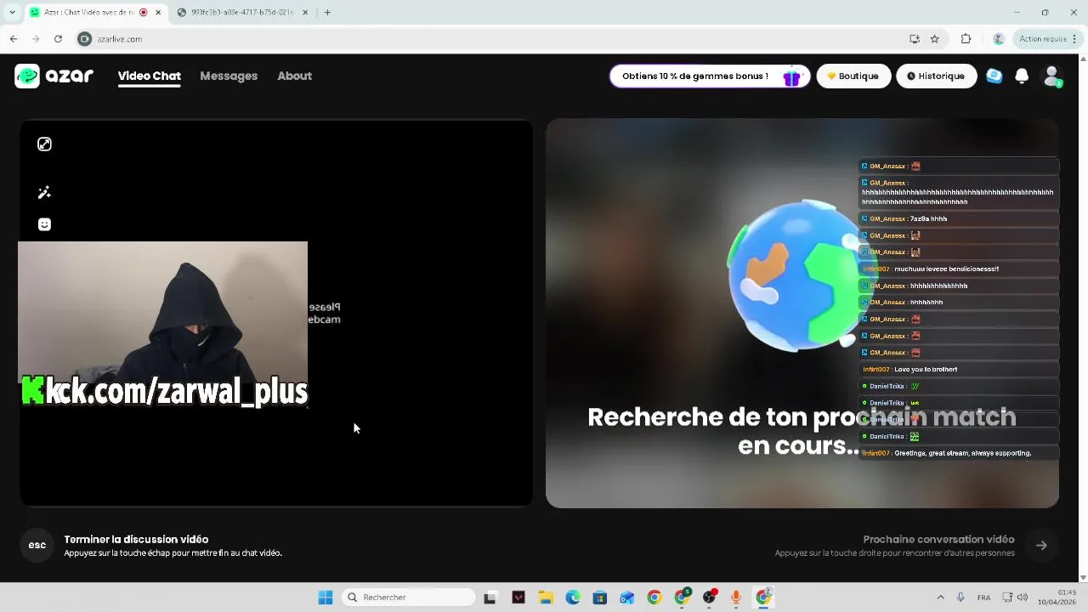Click the 10 % gemmes bonus banner
This screenshot has height=612, width=1088.
710,76
